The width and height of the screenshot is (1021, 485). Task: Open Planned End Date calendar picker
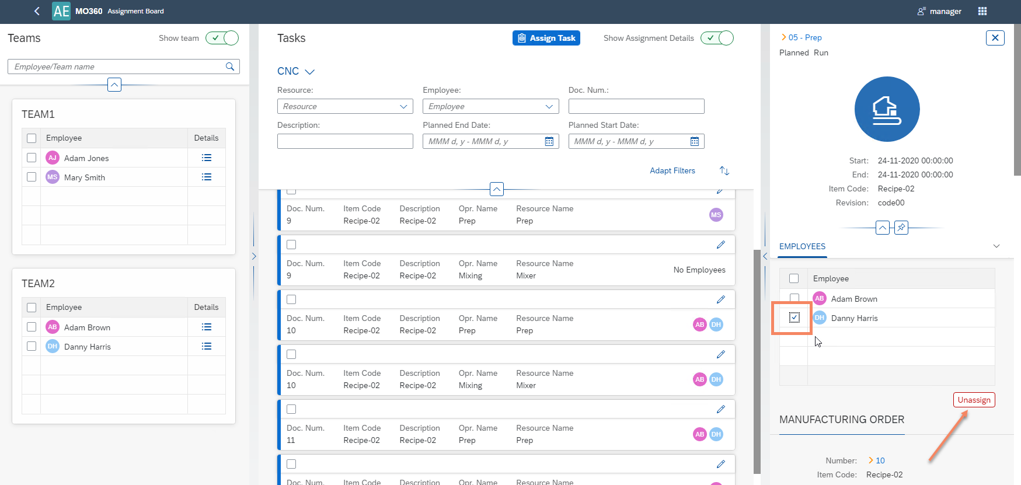pos(549,141)
